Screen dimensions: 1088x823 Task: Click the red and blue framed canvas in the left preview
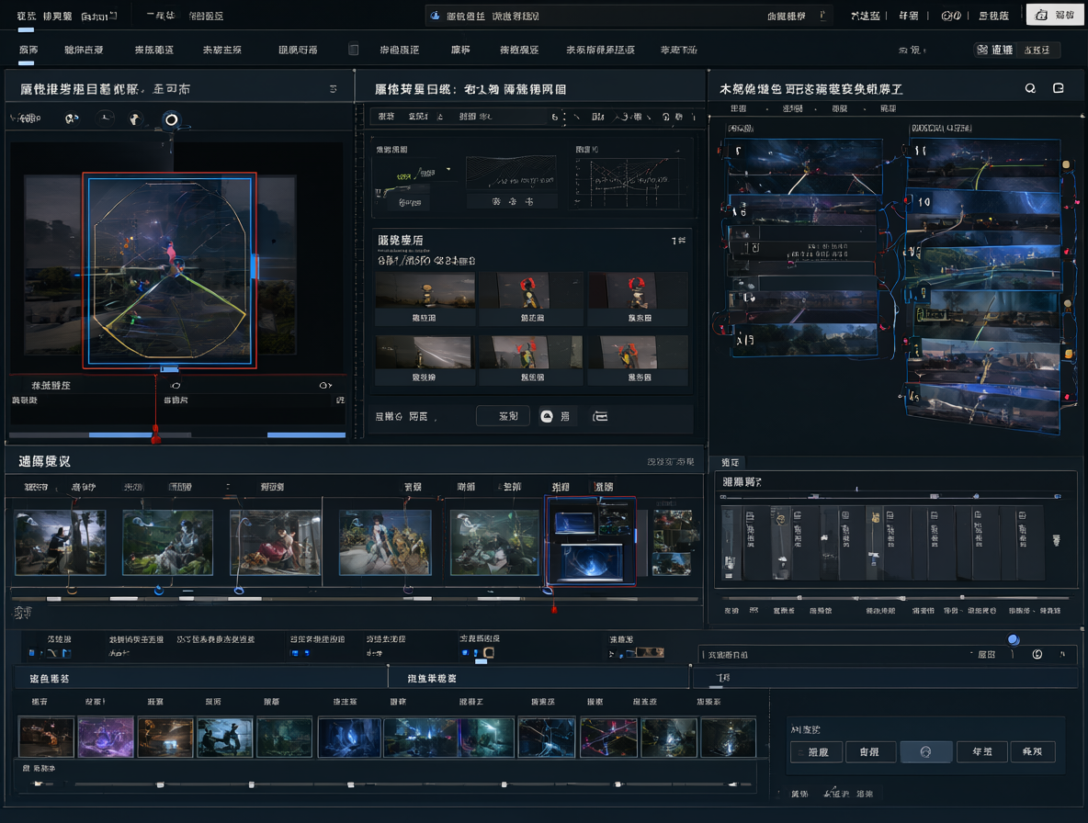[x=169, y=270]
